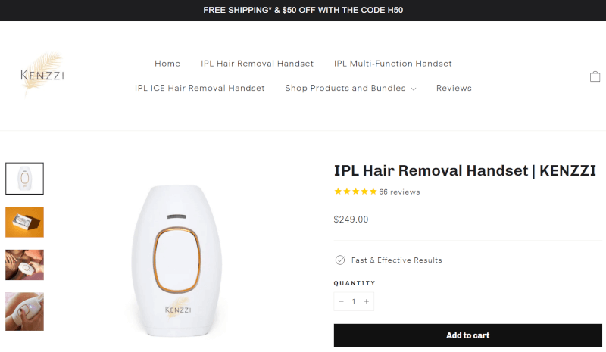This screenshot has height=352, width=606.
Task: Increase quantity with the plus button
Action: 367,301
